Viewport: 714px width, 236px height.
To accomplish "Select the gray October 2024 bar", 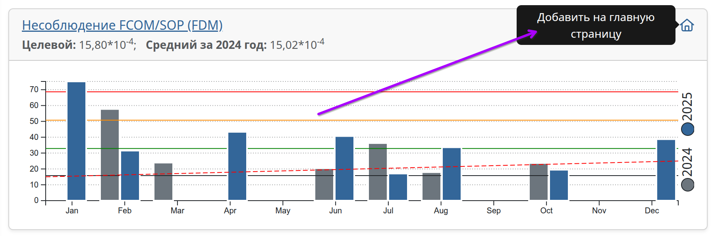I will (x=538, y=182).
